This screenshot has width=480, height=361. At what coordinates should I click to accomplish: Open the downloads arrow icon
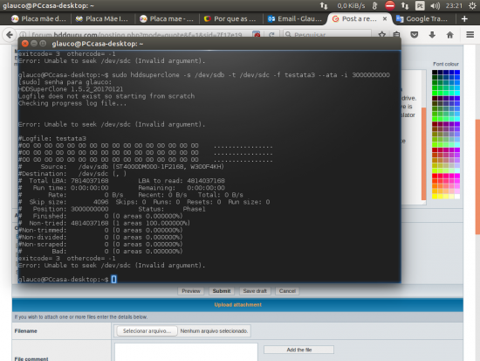tap(432, 35)
